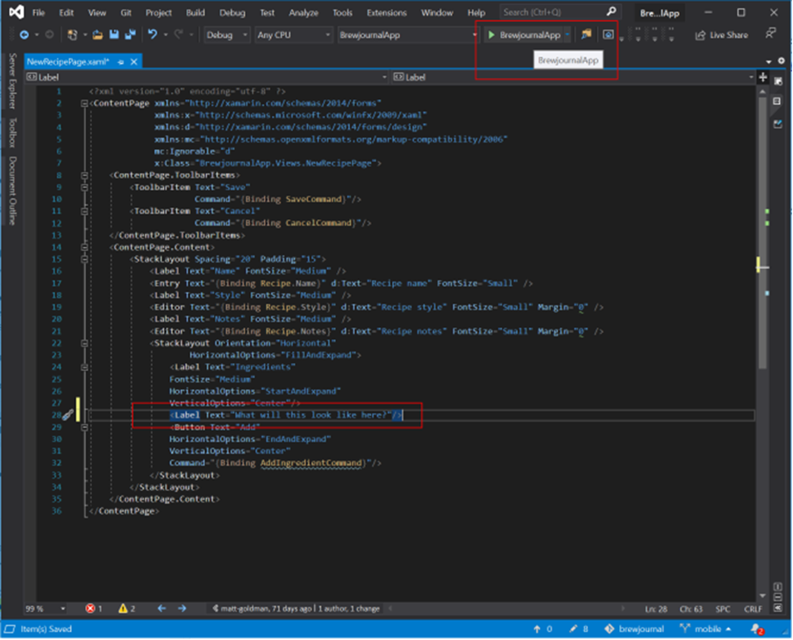This screenshot has width=793, height=640.
Task: Click the yellow warnings indicator
Action: pos(126,608)
